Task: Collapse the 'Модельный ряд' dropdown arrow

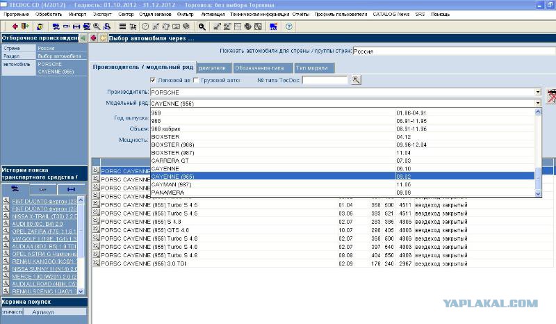Action: (x=538, y=104)
